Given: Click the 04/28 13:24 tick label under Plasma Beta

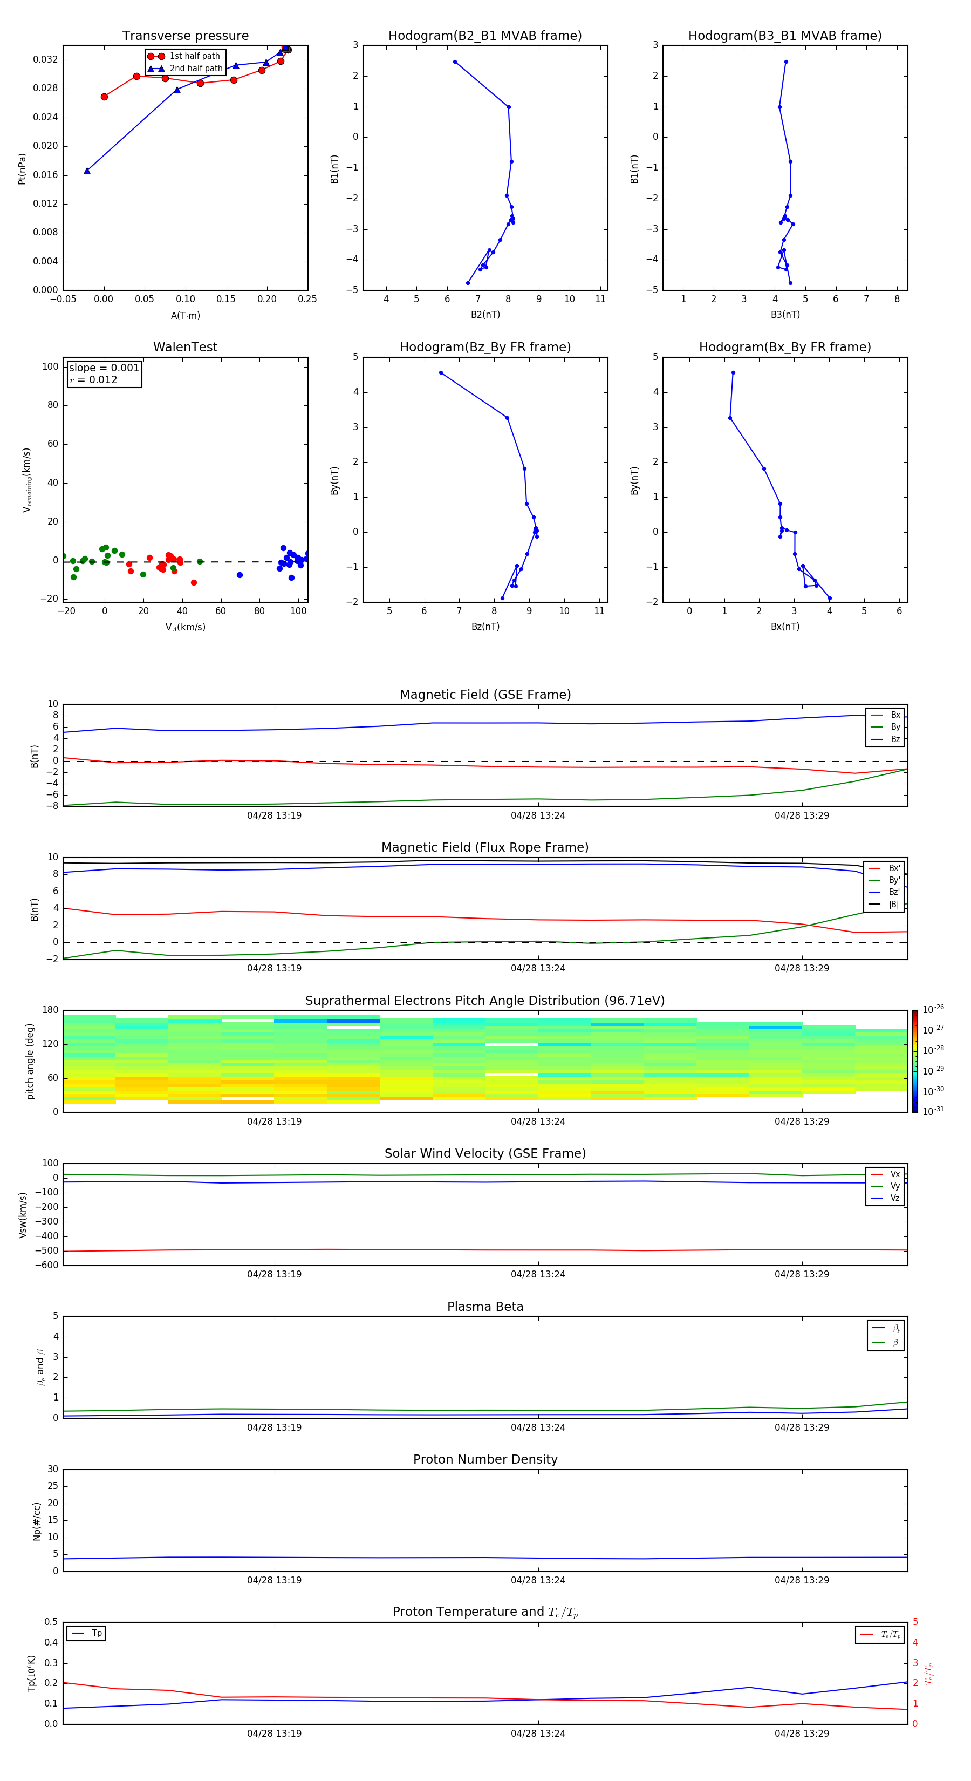Looking at the screenshot, I should [x=538, y=1427].
